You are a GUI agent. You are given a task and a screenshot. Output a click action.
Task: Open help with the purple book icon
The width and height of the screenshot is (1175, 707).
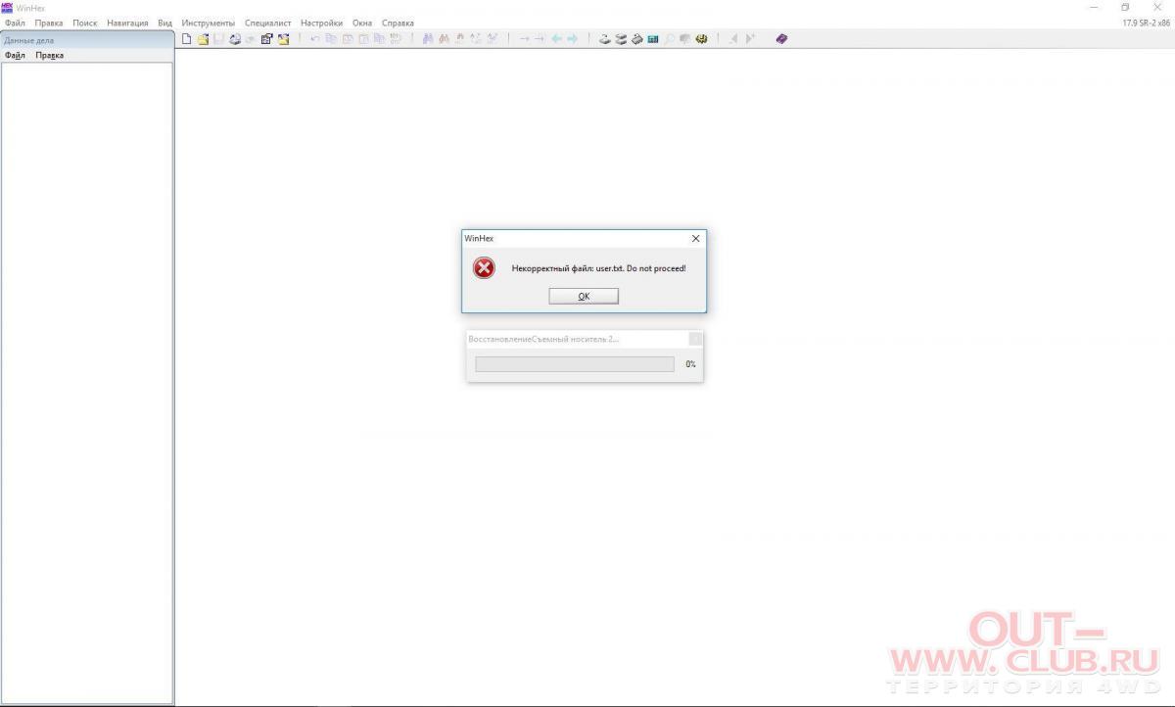click(781, 39)
